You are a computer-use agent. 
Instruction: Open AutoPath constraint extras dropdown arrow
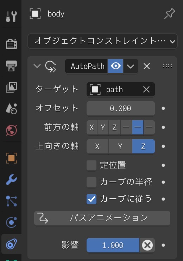click(x=131, y=66)
